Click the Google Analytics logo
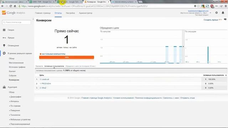Viewport: 228px width, 128px height. pos(14,13)
